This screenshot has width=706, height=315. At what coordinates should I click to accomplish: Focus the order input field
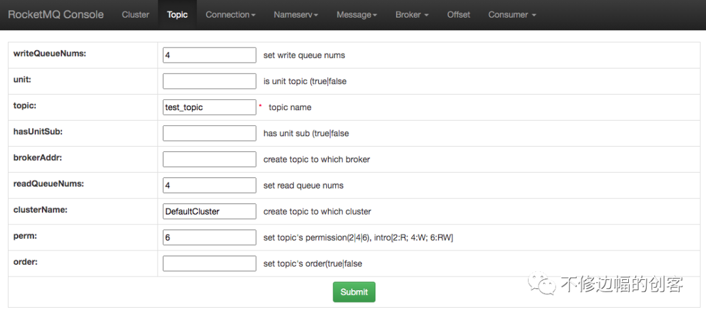(x=209, y=264)
